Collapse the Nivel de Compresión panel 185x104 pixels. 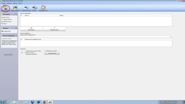point(16,36)
